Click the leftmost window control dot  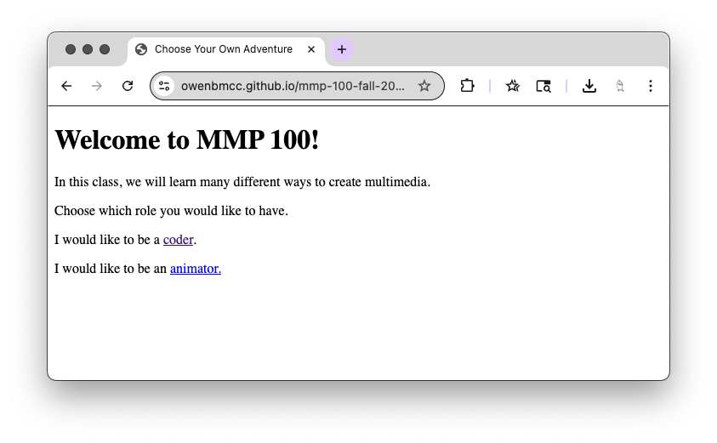tap(71, 49)
